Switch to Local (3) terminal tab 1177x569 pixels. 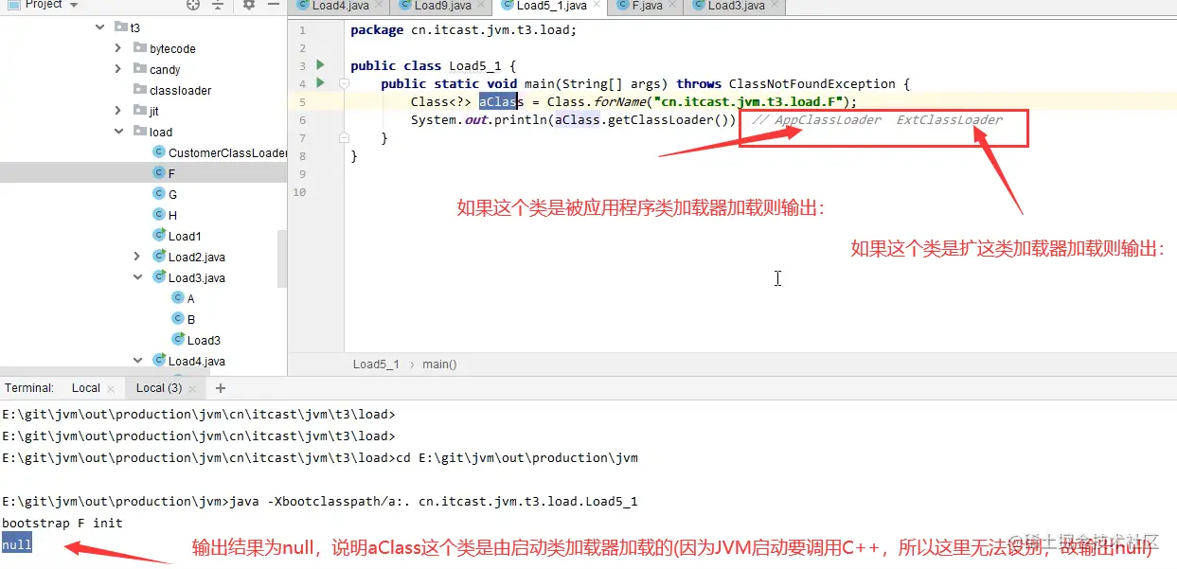click(x=159, y=388)
